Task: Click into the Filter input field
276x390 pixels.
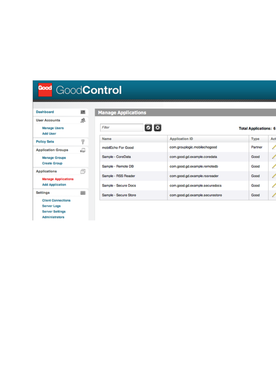Action: pyautogui.click(x=122, y=128)
